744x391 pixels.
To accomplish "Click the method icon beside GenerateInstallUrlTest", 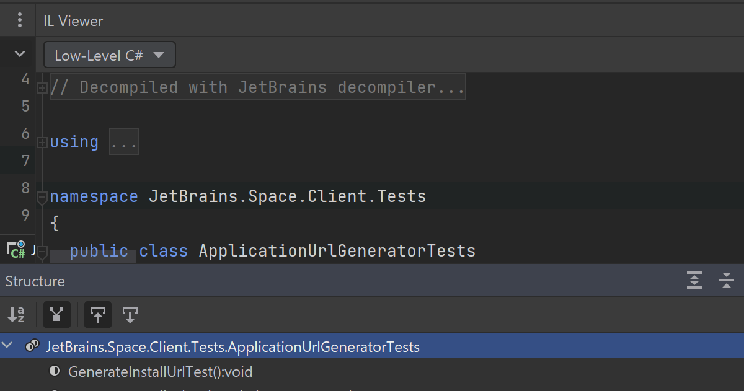I will tap(55, 372).
